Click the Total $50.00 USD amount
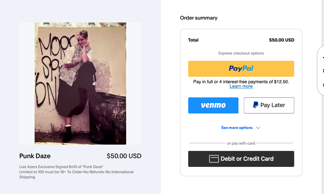Image resolution: width=324 pixels, height=194 pixels. click(282, 40)
